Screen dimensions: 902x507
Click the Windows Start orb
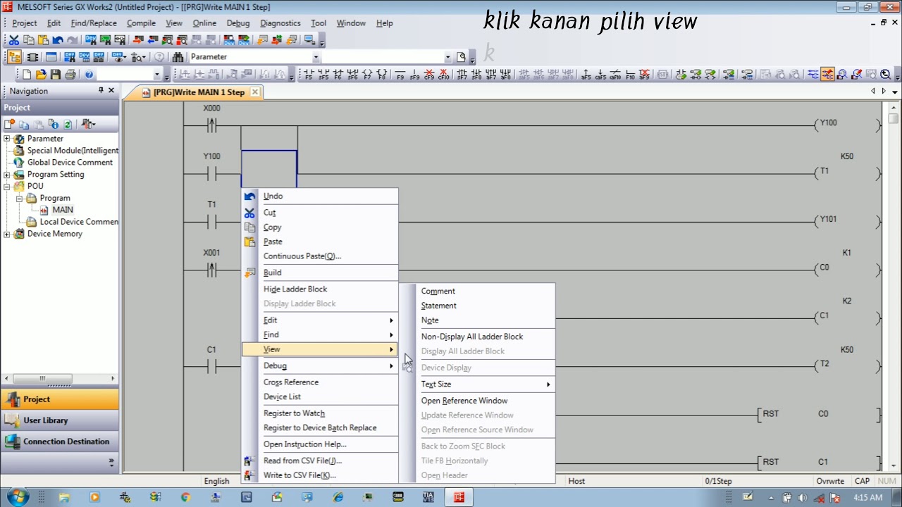17,497
